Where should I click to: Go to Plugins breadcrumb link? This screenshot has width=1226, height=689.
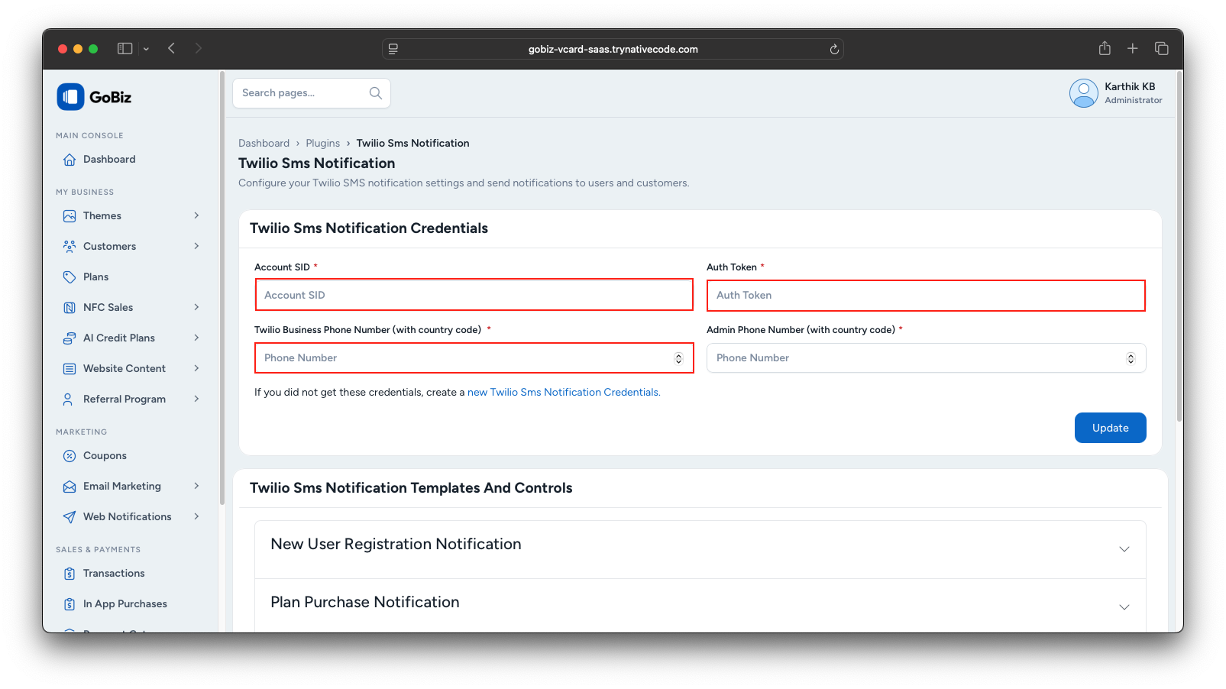click(322, 144)
